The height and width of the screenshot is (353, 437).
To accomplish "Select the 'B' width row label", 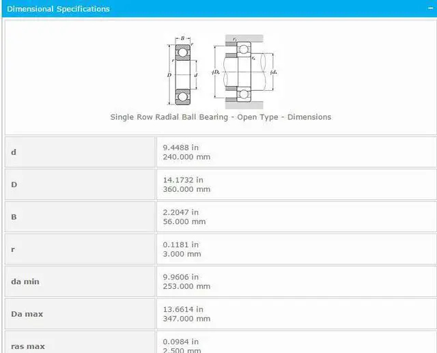I will pyautogui.click(x=14, y=216).
